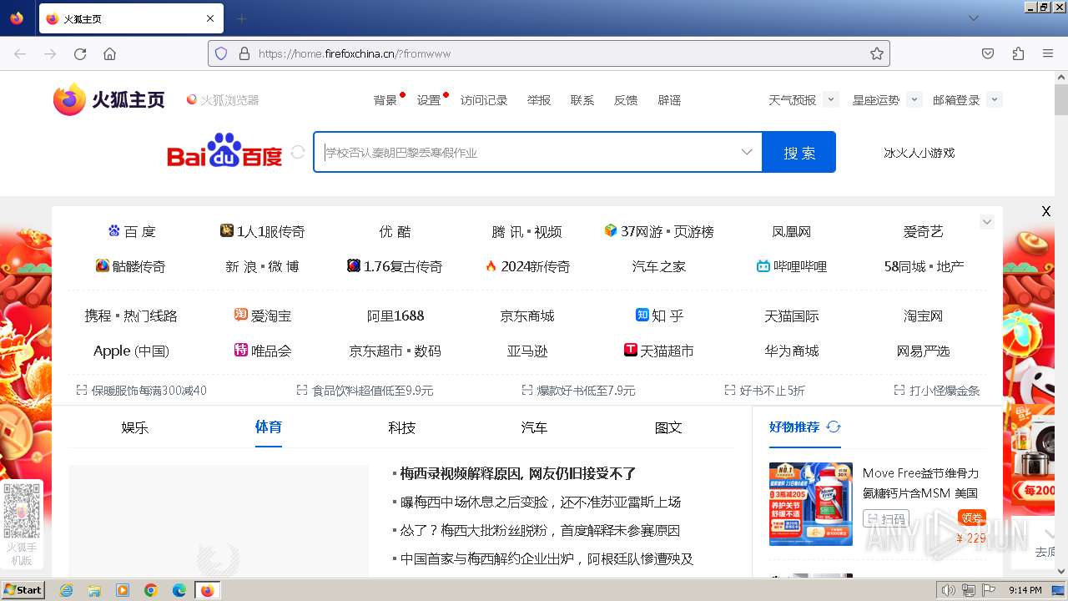The image size is (1068, 601).
Task: Go to the browser home icon
Action: click(x=109, y=53)
